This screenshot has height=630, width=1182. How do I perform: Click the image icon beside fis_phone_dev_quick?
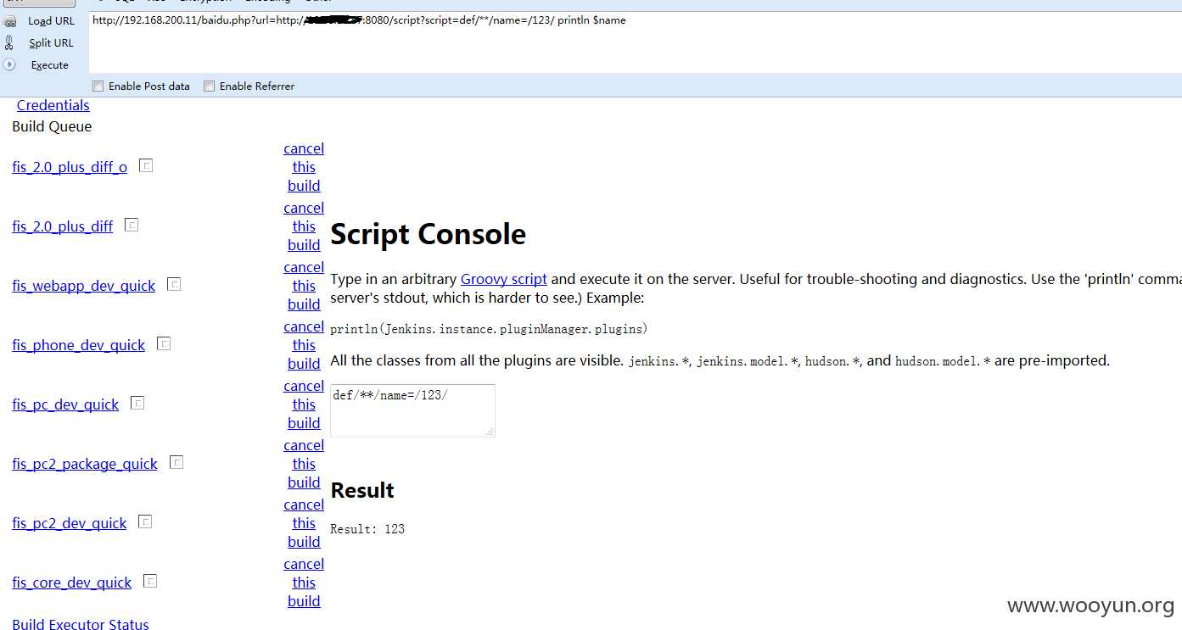point(164,343)
